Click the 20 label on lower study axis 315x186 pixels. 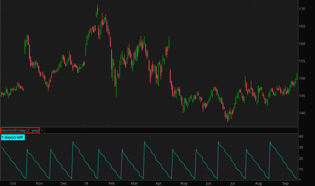301,159
